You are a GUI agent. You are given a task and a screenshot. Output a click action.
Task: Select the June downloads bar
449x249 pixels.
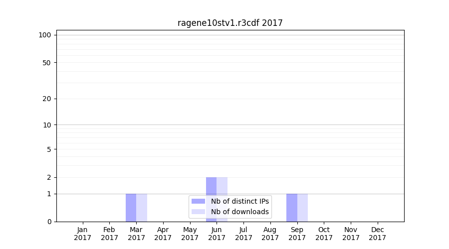(x=222, y=187)
